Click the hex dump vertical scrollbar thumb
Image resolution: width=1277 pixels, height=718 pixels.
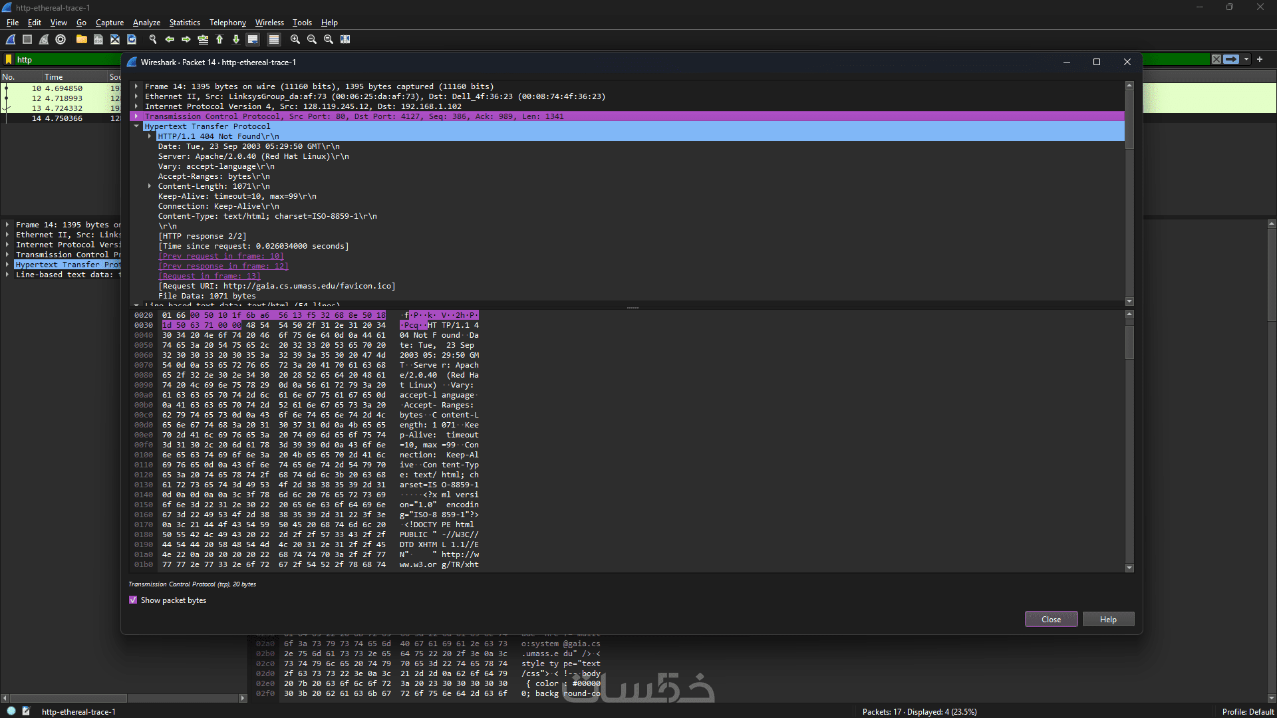(x=1129, y=342)
